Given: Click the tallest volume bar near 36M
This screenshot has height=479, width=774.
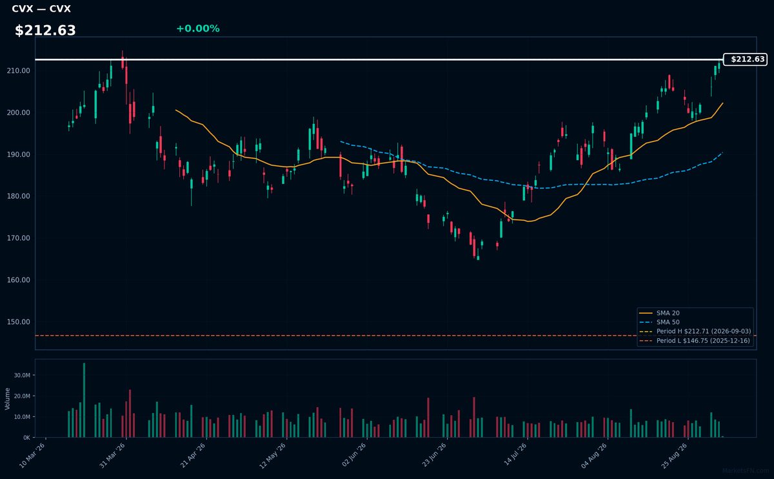Looking at the screenshot, I should point(84,400).
